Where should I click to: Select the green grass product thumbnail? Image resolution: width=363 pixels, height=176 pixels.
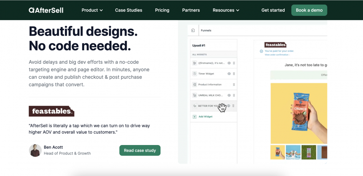(x=309, y=152)
